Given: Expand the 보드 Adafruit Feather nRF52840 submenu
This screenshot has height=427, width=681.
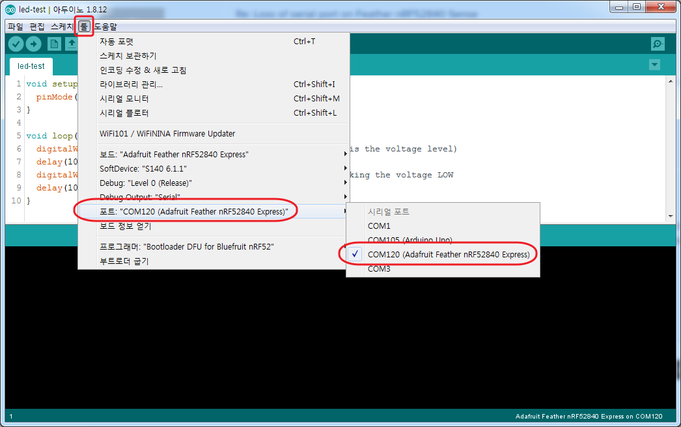Looking at the screenshot, I should 214,154.
